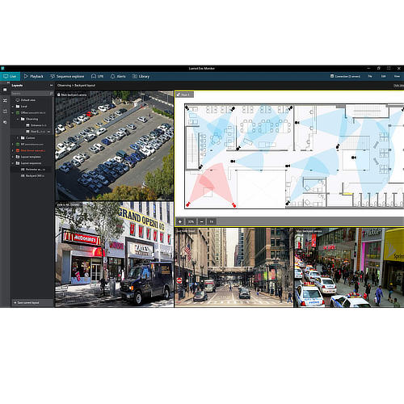Select the Backyard sequence item

pos(32,175)
